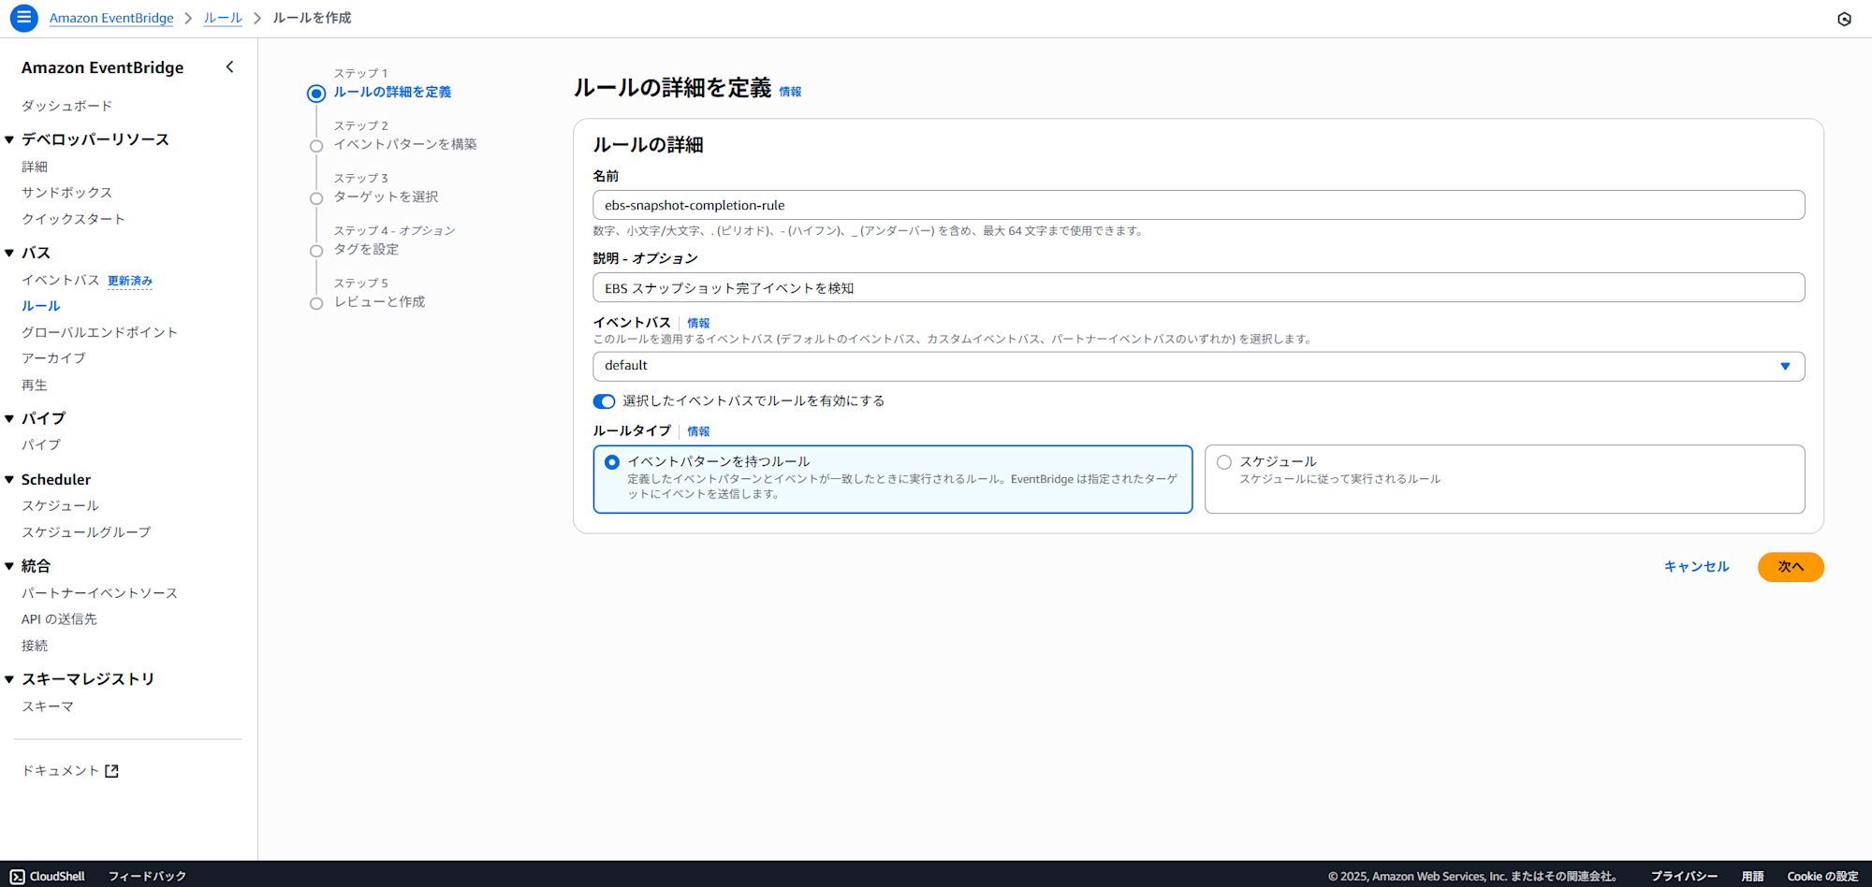Select the スケジュール rule type radio

coord(1223,462)
